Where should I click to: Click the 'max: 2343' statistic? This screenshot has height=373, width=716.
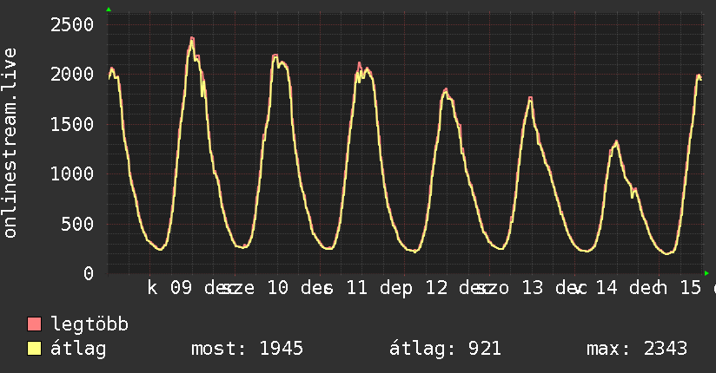tap(637, 349)
